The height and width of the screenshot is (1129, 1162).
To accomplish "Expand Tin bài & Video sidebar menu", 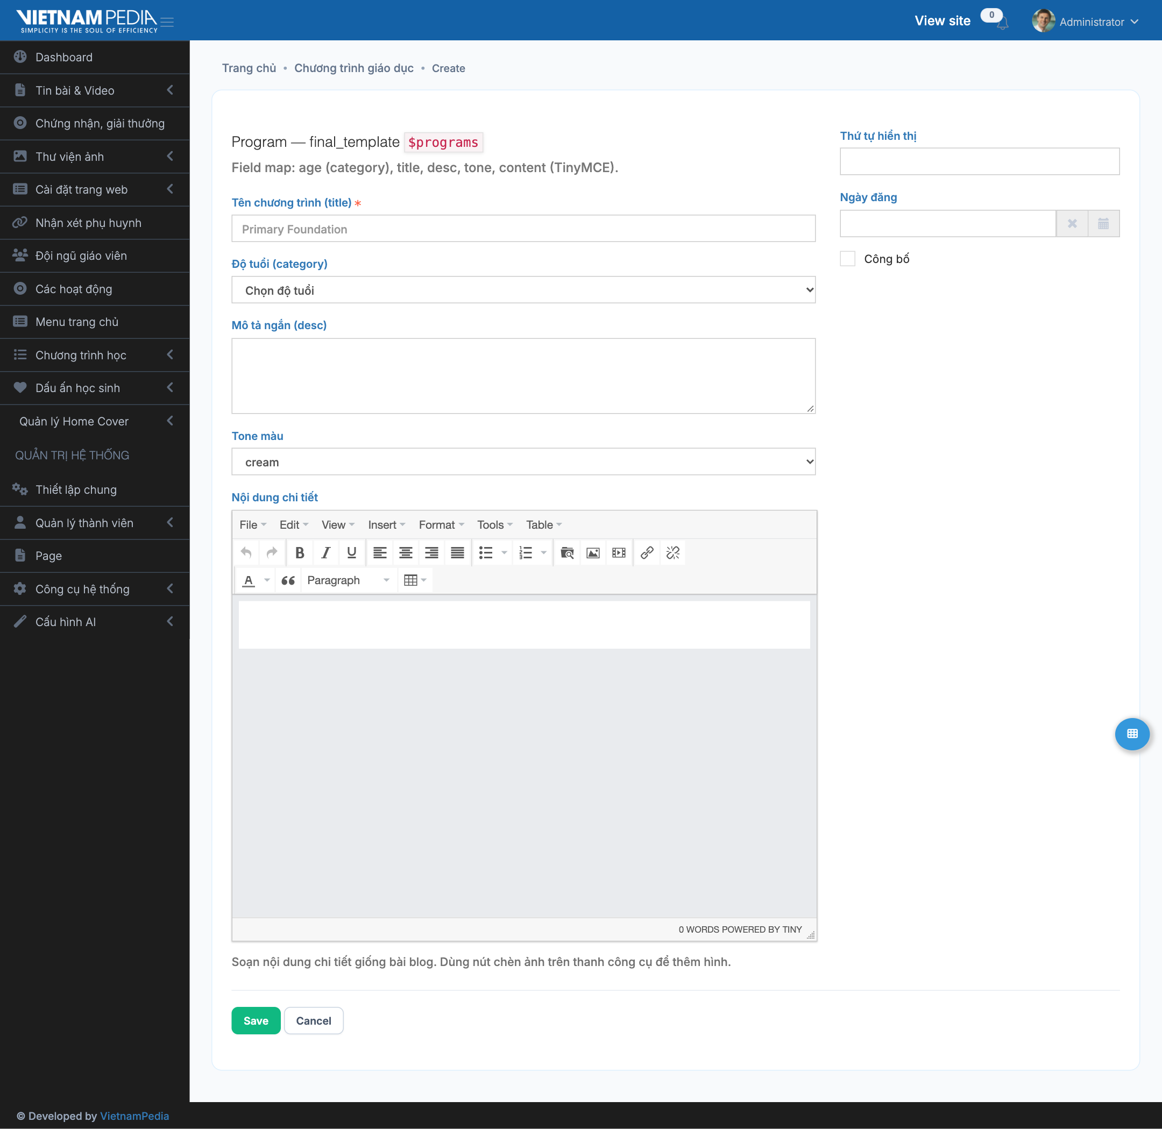I will [95, 90].
